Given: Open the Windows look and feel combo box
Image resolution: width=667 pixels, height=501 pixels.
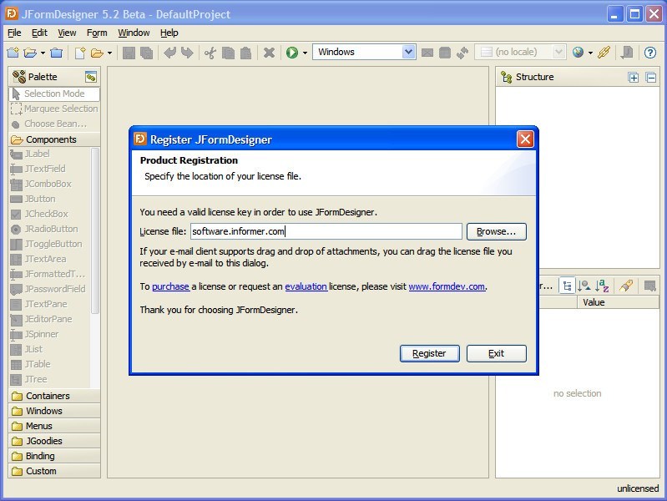Looking at the screenshot, I should 364,52.
